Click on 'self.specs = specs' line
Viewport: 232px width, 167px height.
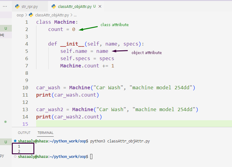tap(87, 59)
